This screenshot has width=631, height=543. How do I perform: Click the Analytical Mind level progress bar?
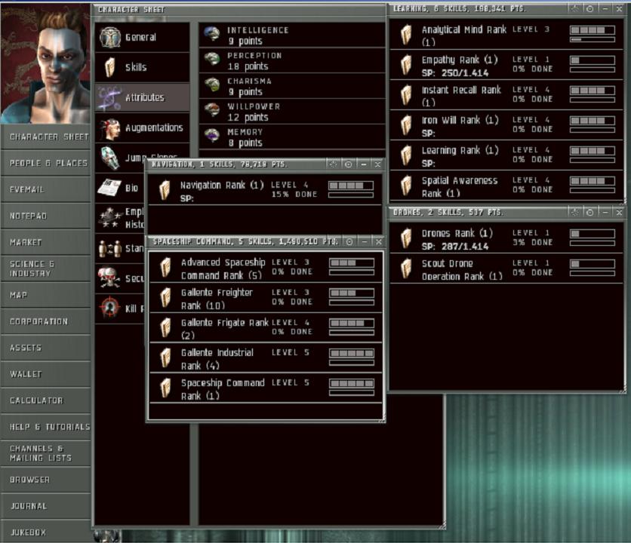tap(593, 29)
